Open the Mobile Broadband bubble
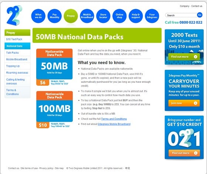 pos(87,16)
